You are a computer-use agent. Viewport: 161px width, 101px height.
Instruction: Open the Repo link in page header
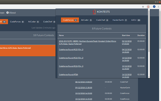[2, 13]
